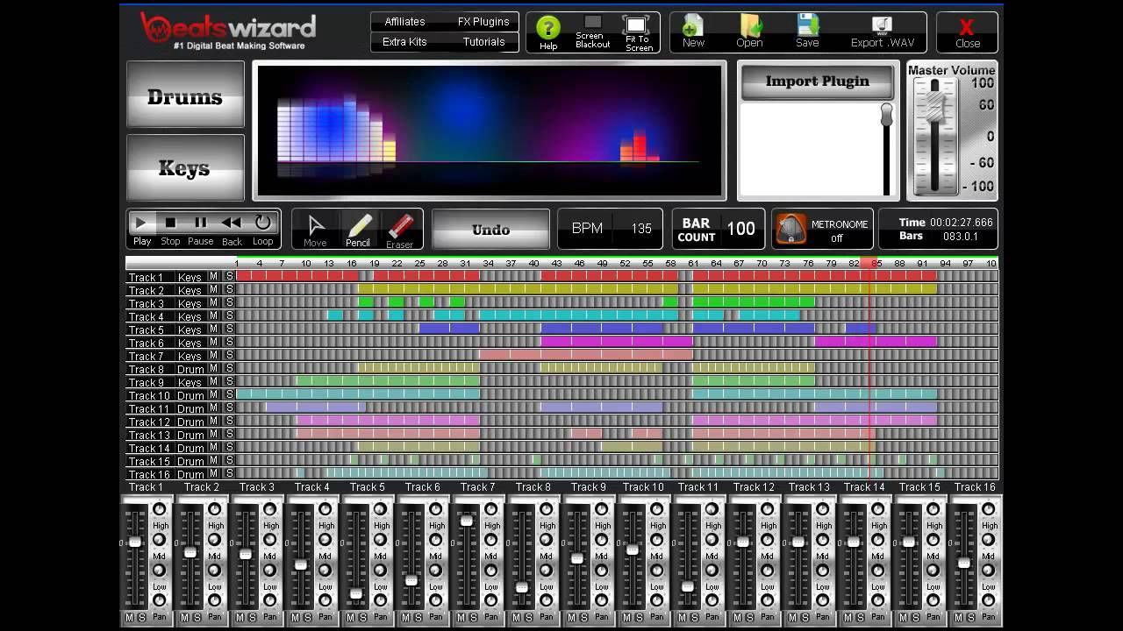Open the FX Plugins menu item

483,22
